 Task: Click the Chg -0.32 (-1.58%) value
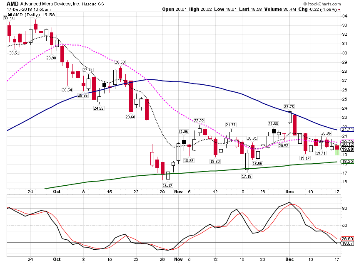pyautogui.click(x=317, y=9)
